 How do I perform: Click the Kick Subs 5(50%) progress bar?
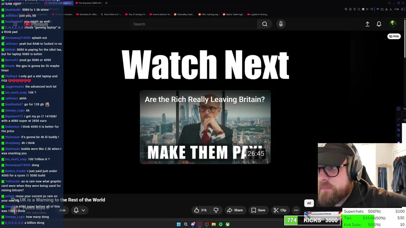click(374, 225)
